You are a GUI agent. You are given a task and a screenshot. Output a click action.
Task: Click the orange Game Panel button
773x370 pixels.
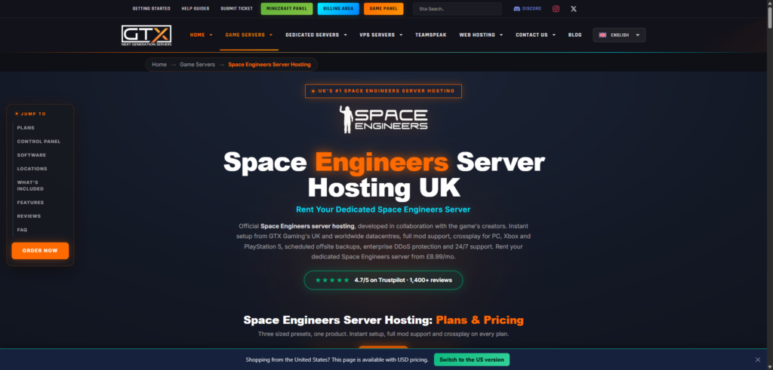pyautogui.click(x=383, y=9)
